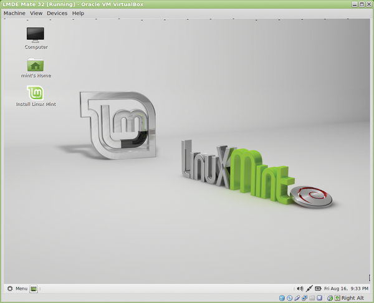The image size is (374, 303).
Task: Open the Devices menu
Action: (x=57, y=13)
